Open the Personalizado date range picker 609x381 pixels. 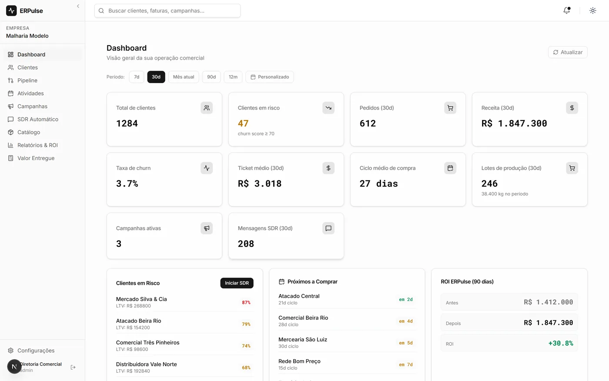click(270, 77)
